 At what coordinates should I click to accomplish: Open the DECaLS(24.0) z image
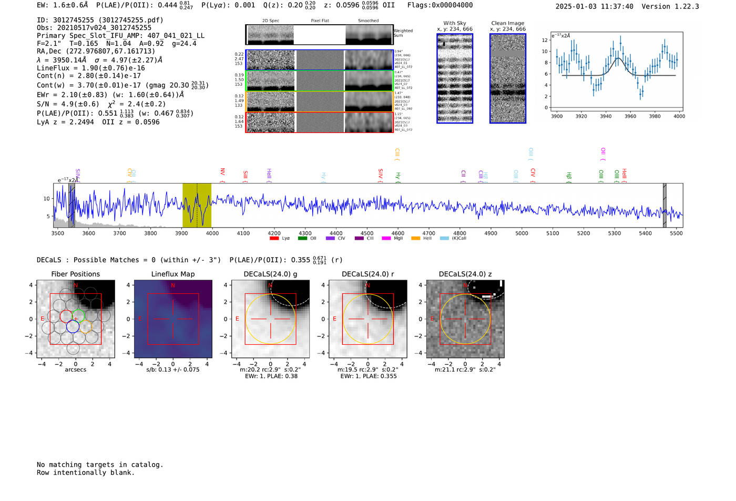(x=465, y=319)
